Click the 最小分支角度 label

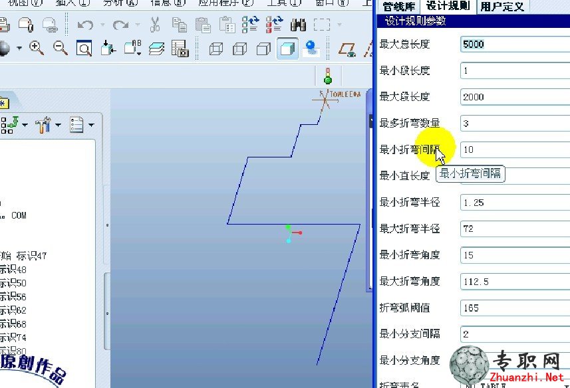(410, 360)
